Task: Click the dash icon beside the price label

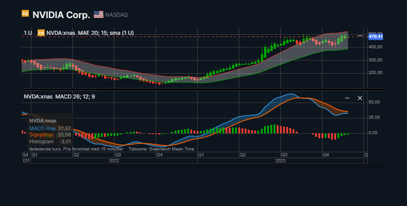Action: click(360, 36)
